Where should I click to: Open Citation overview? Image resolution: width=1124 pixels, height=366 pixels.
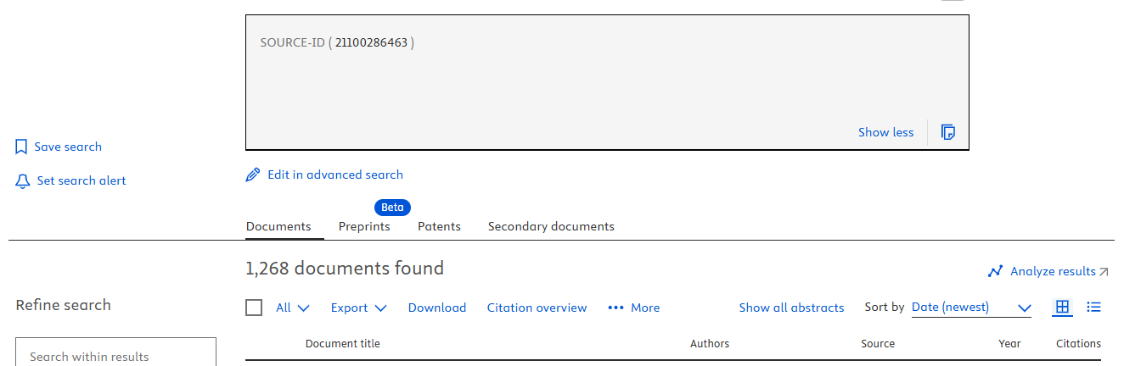[537, 308]
